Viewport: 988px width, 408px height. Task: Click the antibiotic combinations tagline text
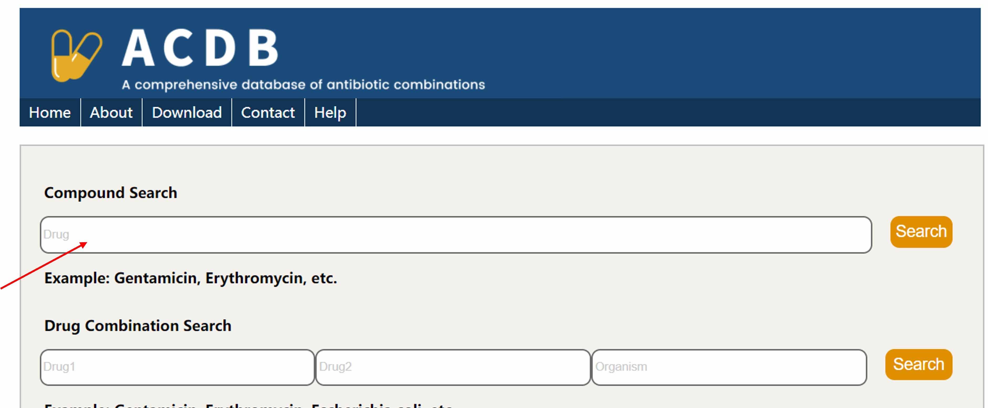(303, 85)
